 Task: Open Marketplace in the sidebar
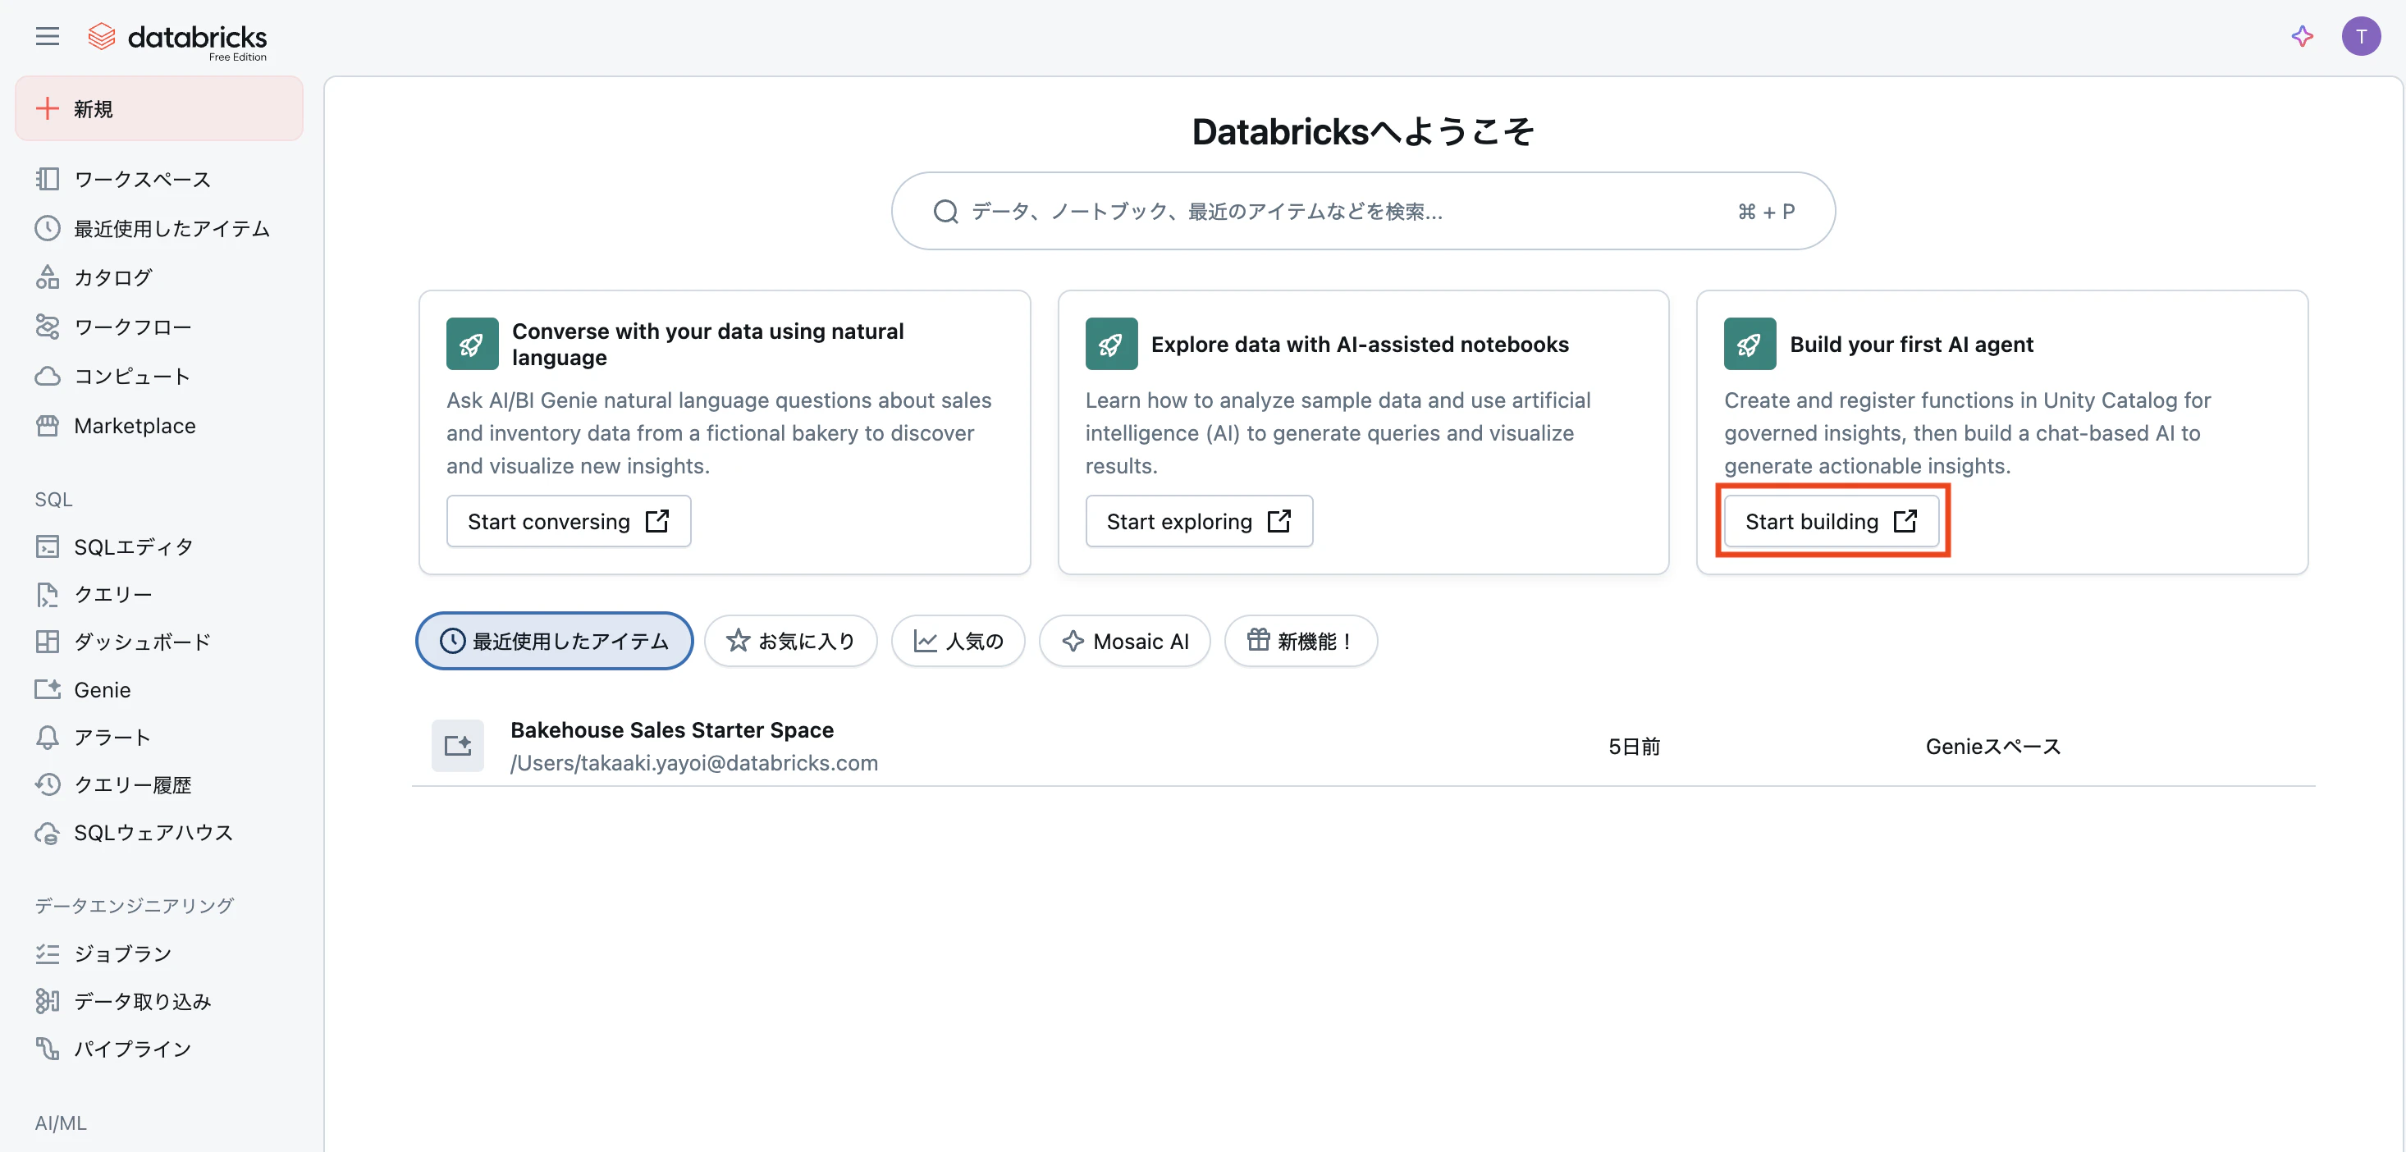(x=135, y=426)
